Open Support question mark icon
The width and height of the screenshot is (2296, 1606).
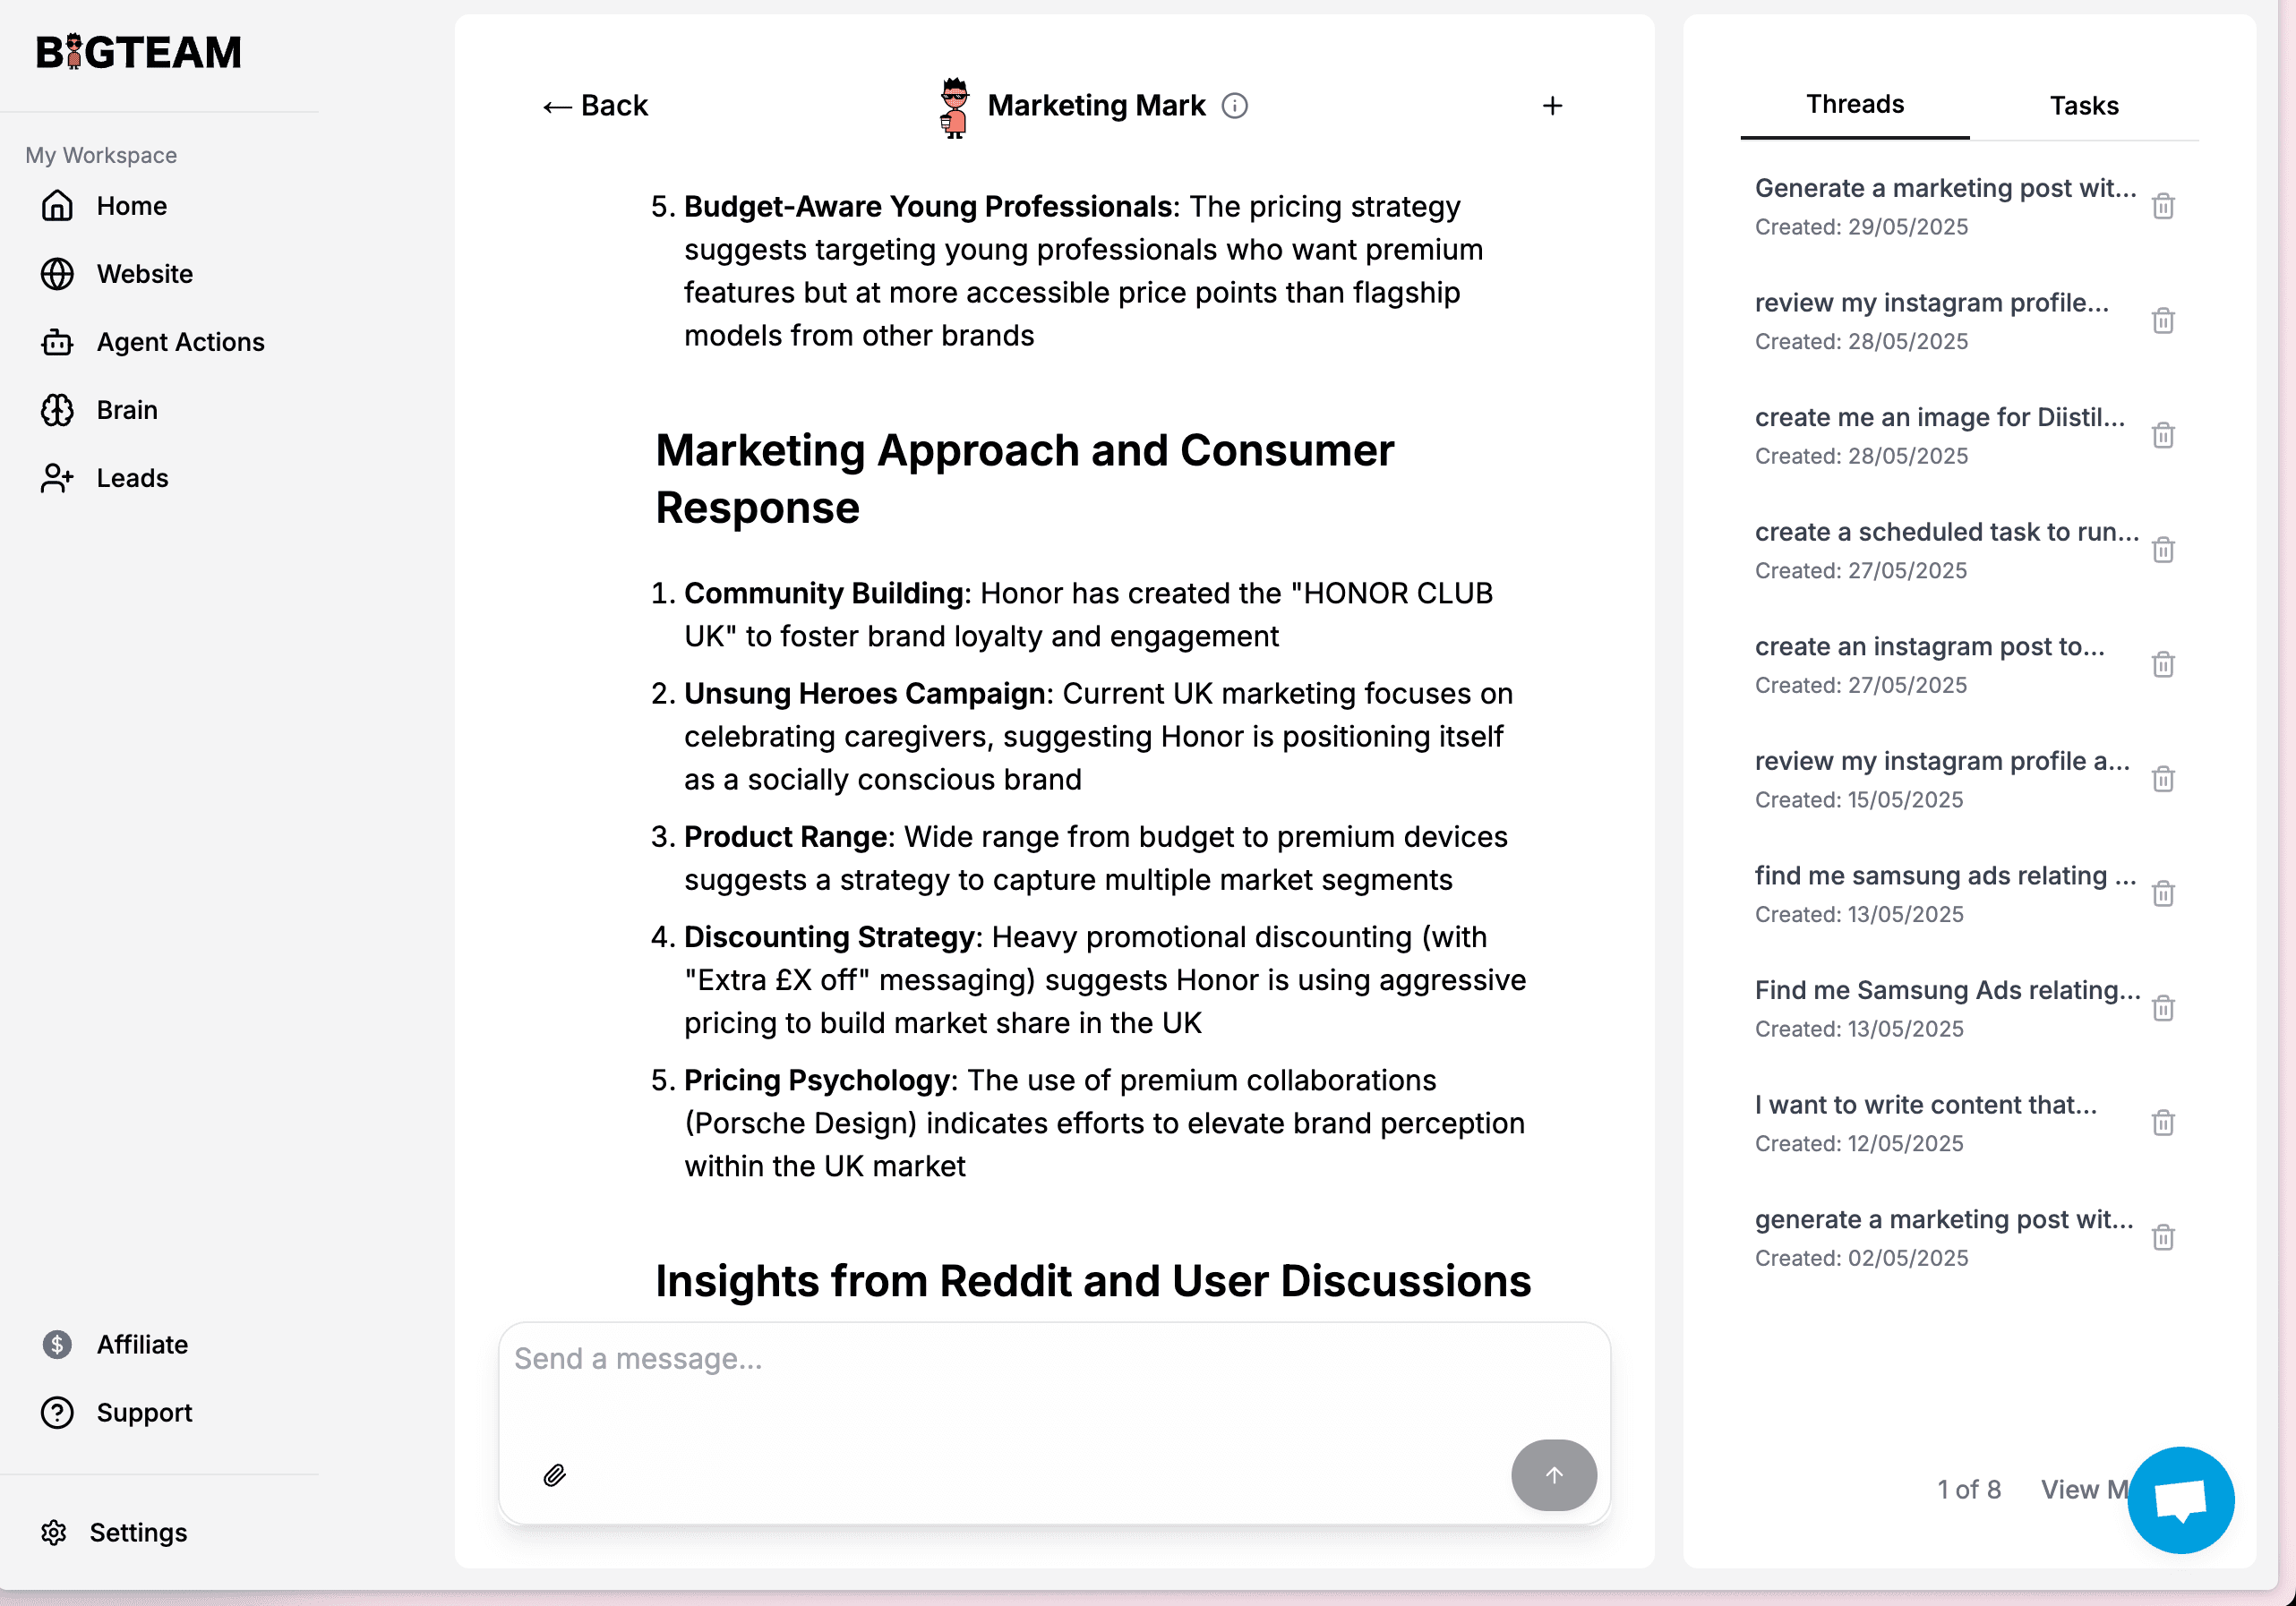click(57, 1412)
